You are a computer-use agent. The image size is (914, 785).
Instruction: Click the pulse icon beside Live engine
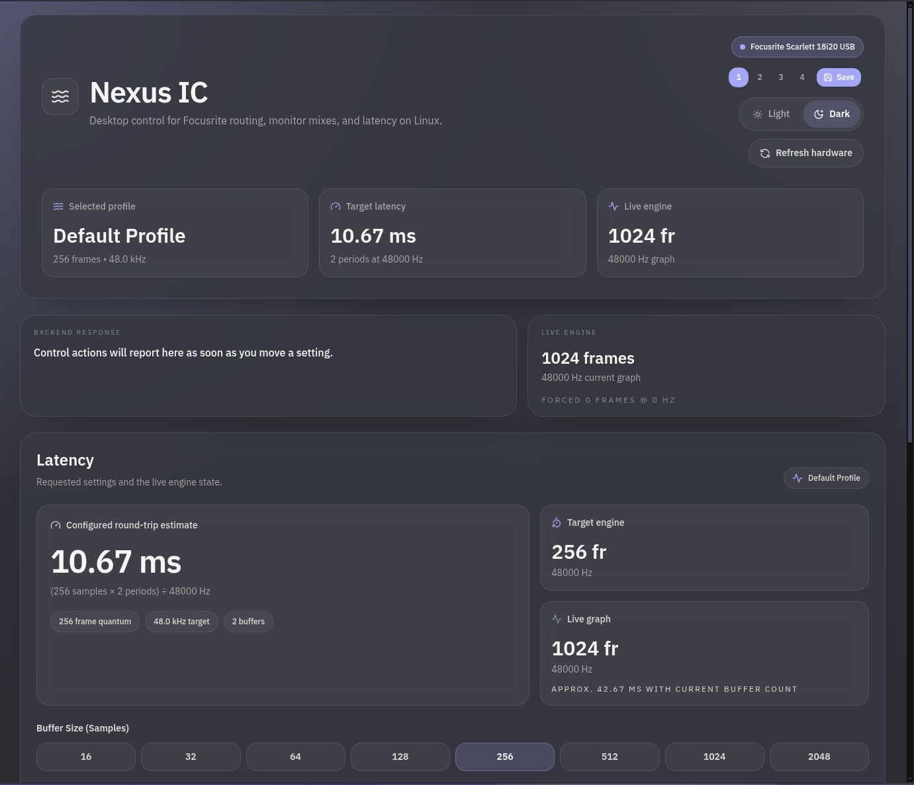[614, 206]
